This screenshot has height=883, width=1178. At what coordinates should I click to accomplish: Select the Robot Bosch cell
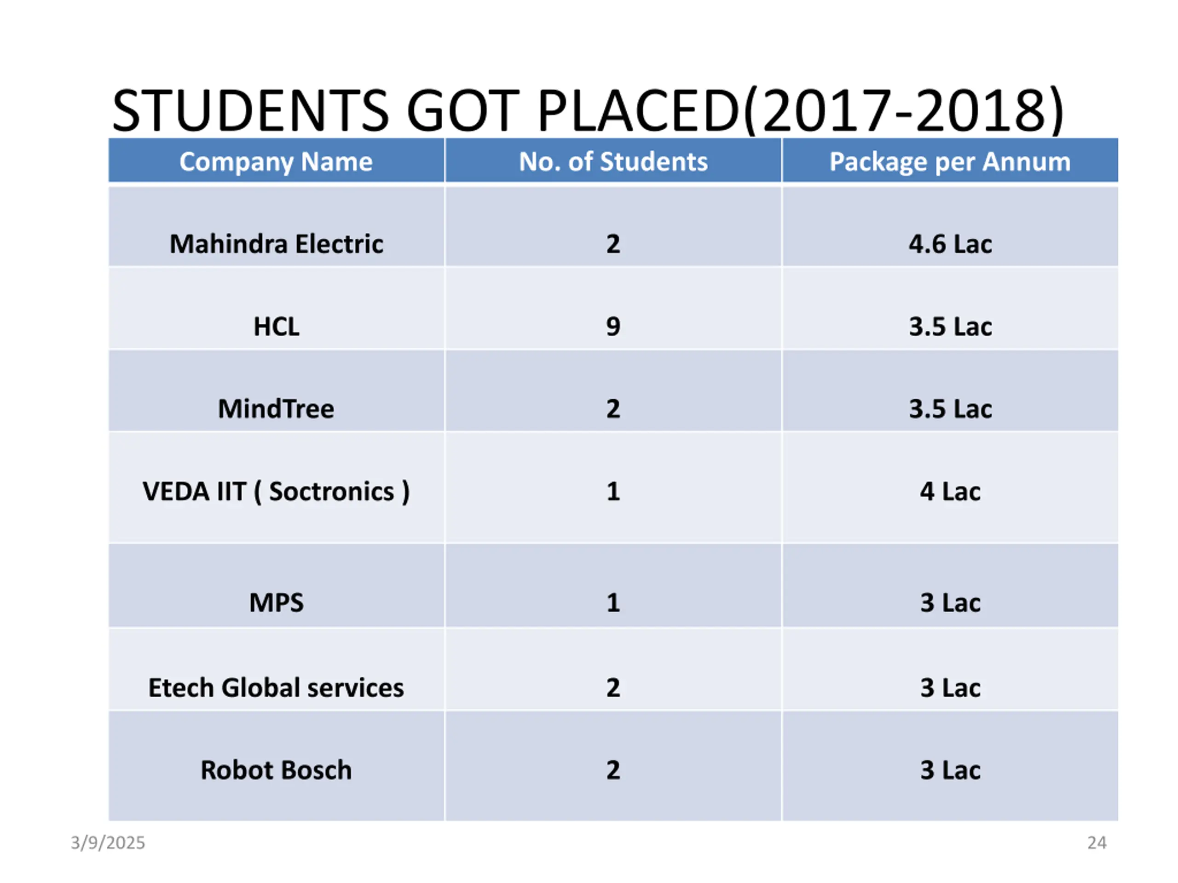point(277,766)
